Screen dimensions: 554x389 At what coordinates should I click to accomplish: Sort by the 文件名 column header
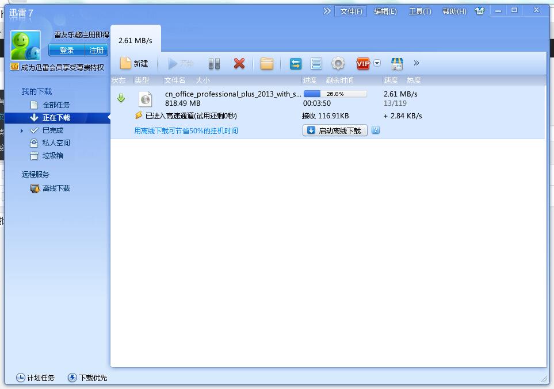click(x=175, y=80)
